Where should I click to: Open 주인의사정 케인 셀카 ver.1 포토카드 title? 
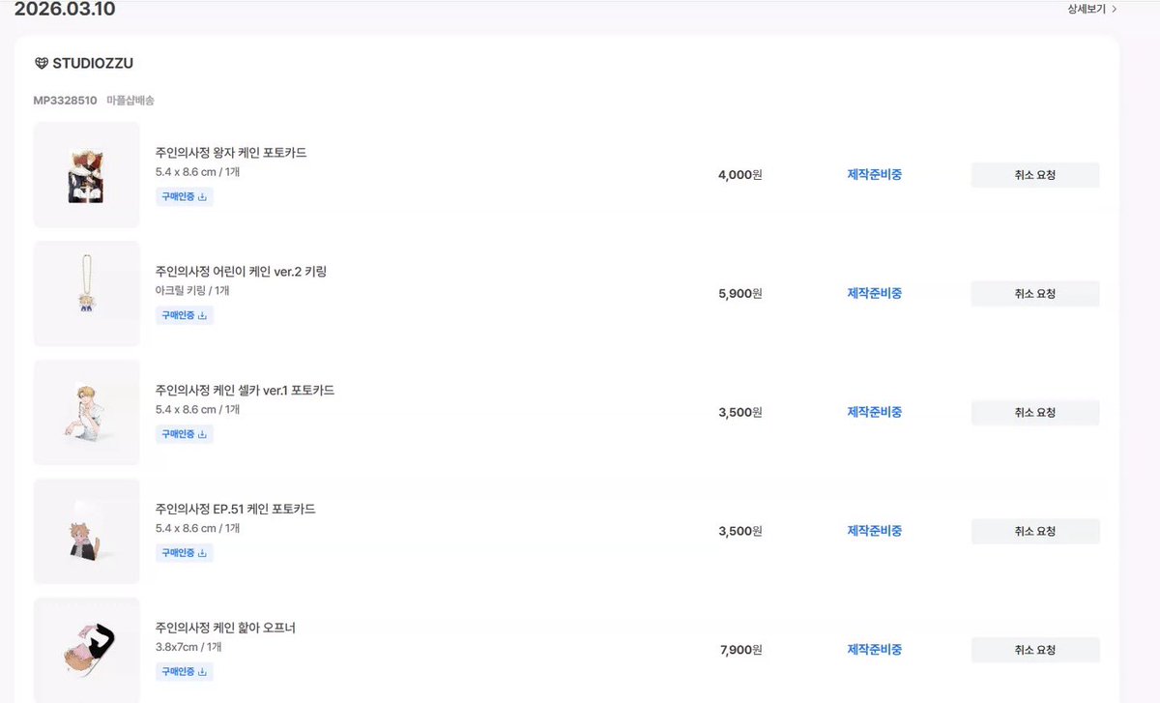245,391
